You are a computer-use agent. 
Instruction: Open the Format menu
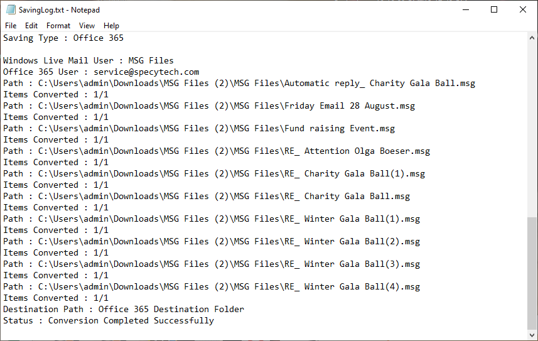(58, 26)
